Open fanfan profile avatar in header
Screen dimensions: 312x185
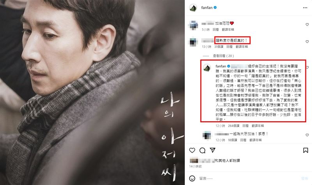click(x=193, y=8)
